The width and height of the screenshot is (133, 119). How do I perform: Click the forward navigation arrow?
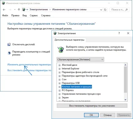tap(10, 10)
